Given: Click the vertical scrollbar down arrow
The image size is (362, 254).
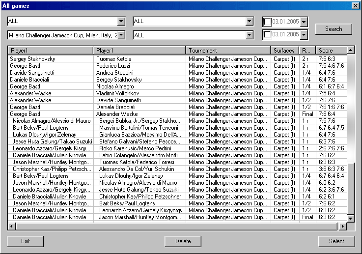Looking at the screenshot, I should point(350,218).
